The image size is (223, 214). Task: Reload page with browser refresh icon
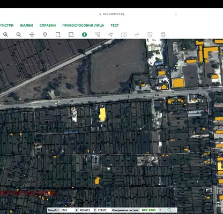point(176,14)
